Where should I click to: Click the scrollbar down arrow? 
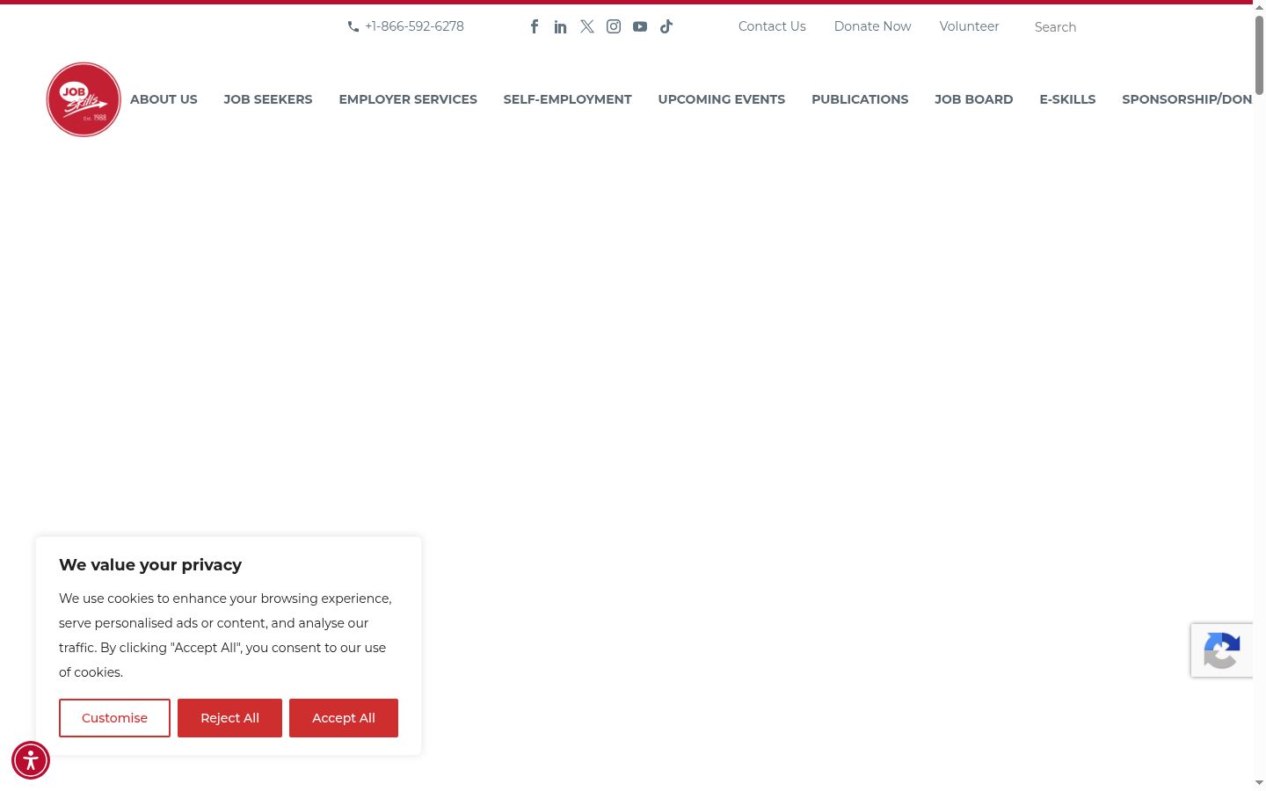(1259, 782)
